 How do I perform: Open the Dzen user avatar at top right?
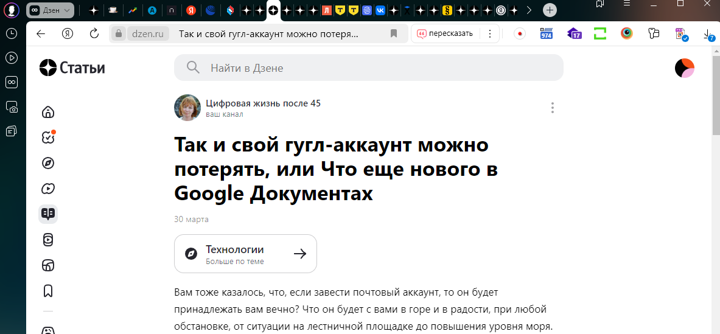pos(684,68)
